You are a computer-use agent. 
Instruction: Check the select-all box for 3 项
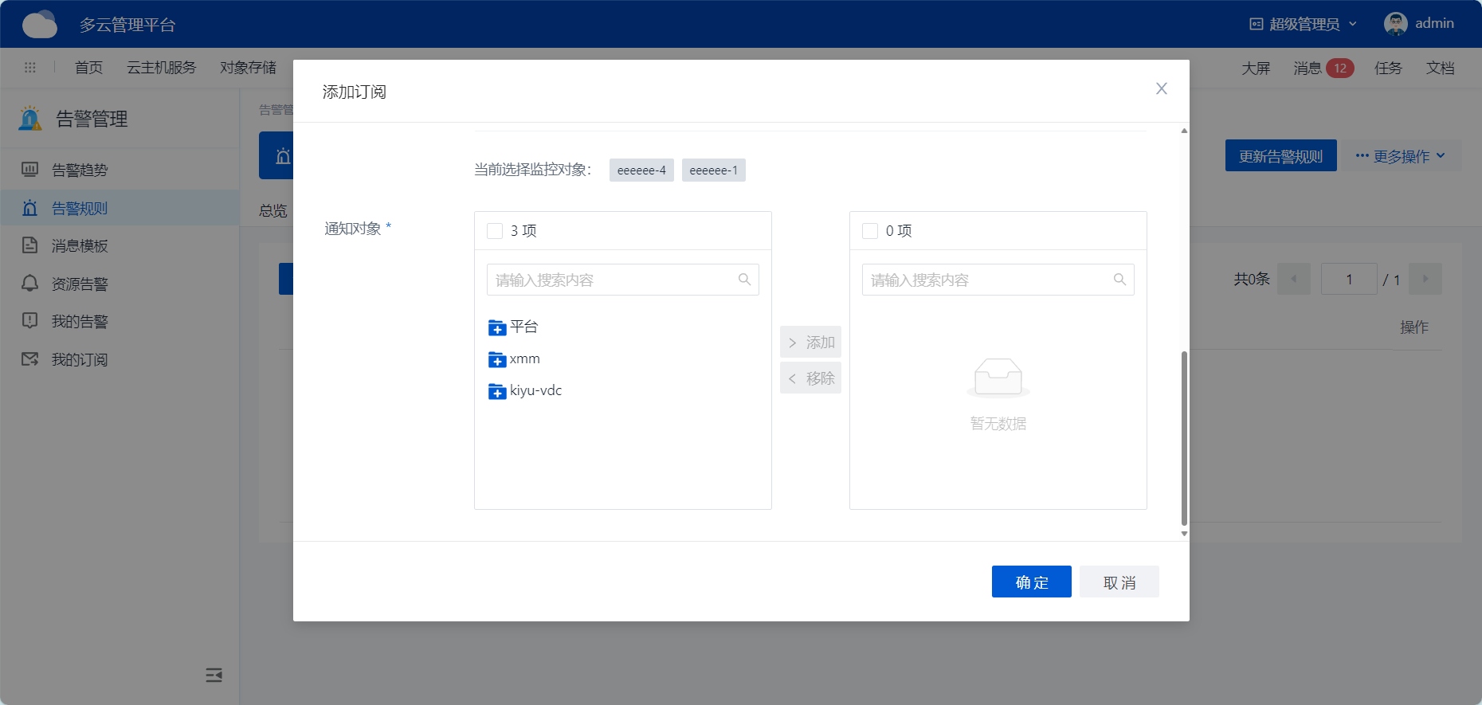(495, 231)
